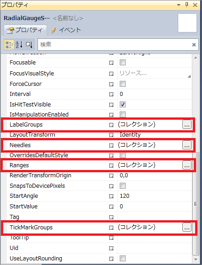Click the property marker next to StartAngle
Viewport: 202px width, 265px height.
pos(111,196)
